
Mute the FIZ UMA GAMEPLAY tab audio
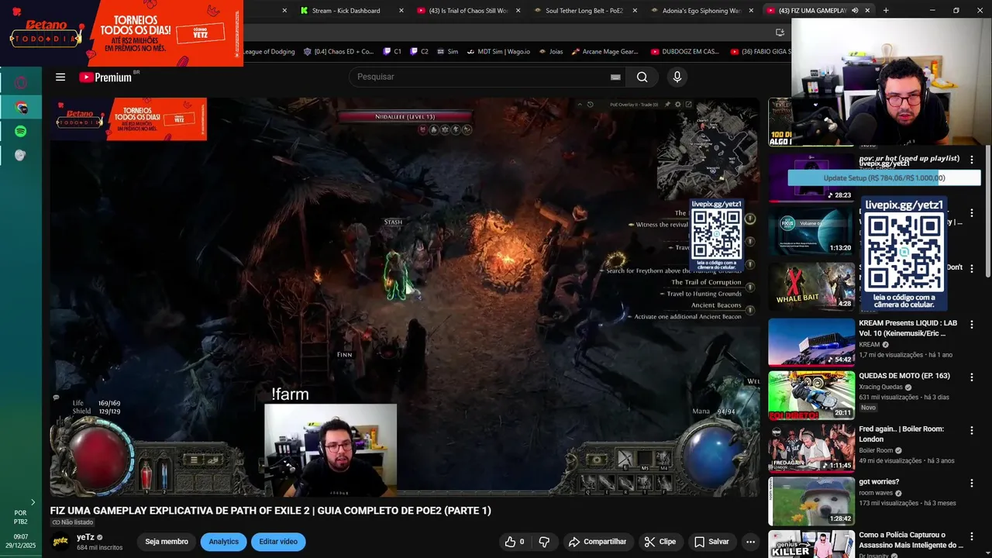[x=855, y=11]
